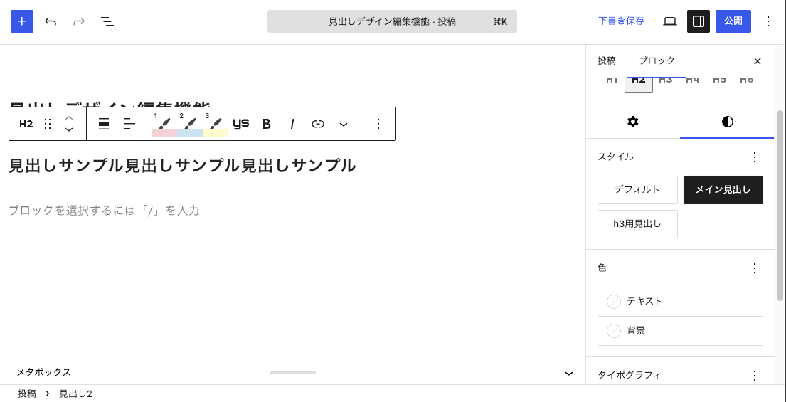Open the document overview list icon

click(107, 21)
